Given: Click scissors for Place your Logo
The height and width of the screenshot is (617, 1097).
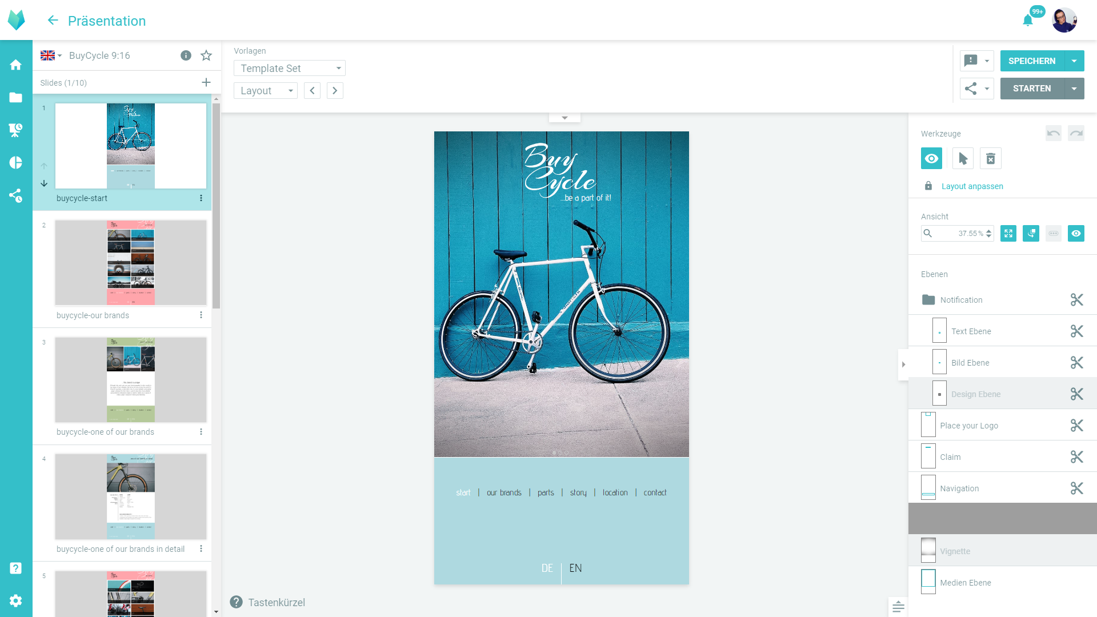Looking at the screenshot, I should click(x=1077, y=426).
